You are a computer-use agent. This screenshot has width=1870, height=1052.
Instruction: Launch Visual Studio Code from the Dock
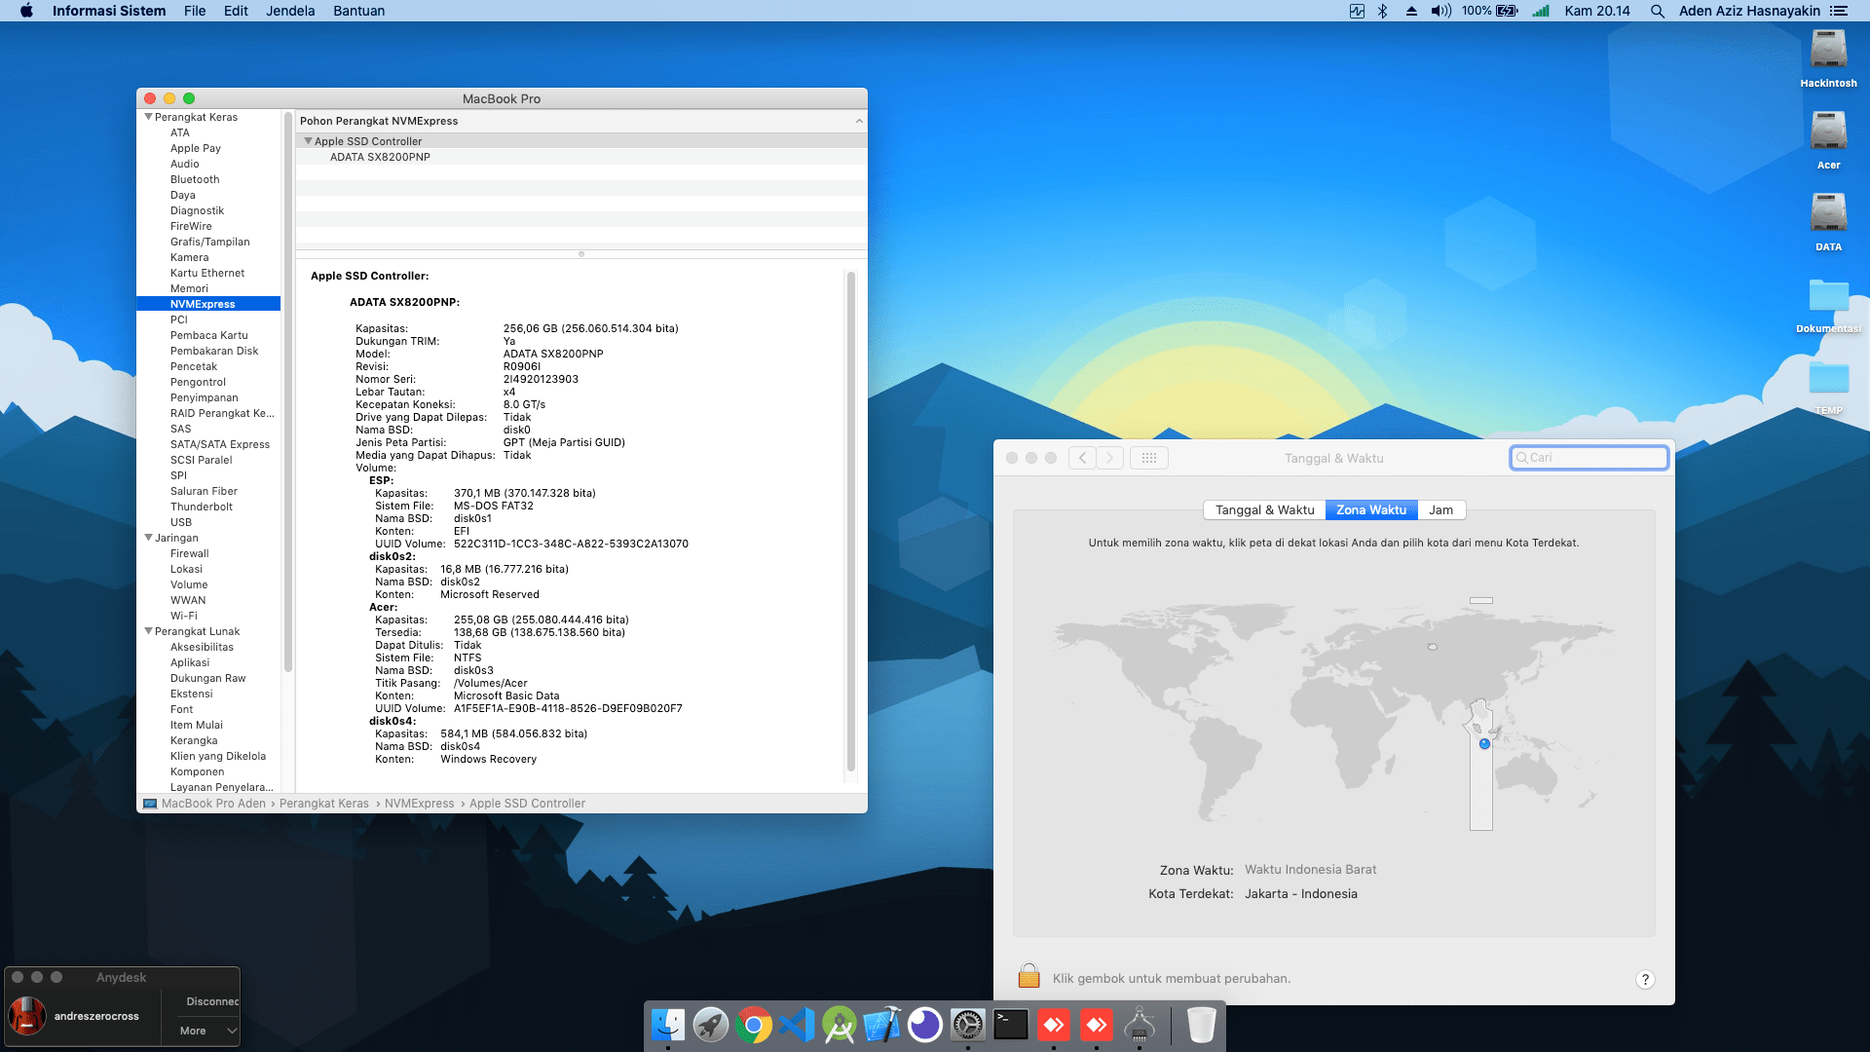tap(797, 1025)
